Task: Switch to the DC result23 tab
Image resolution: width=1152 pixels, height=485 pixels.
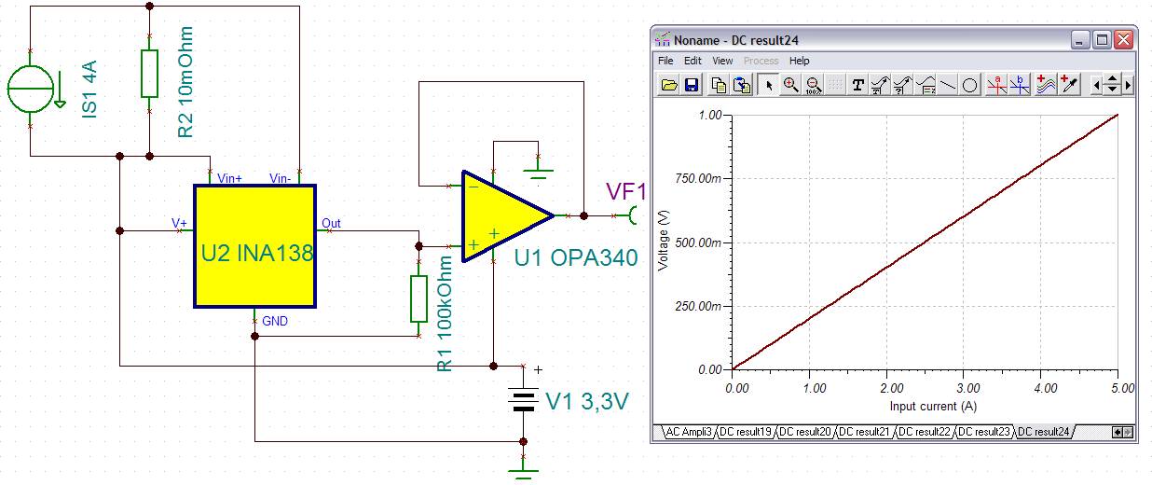Action: click(x=984, y=432)
